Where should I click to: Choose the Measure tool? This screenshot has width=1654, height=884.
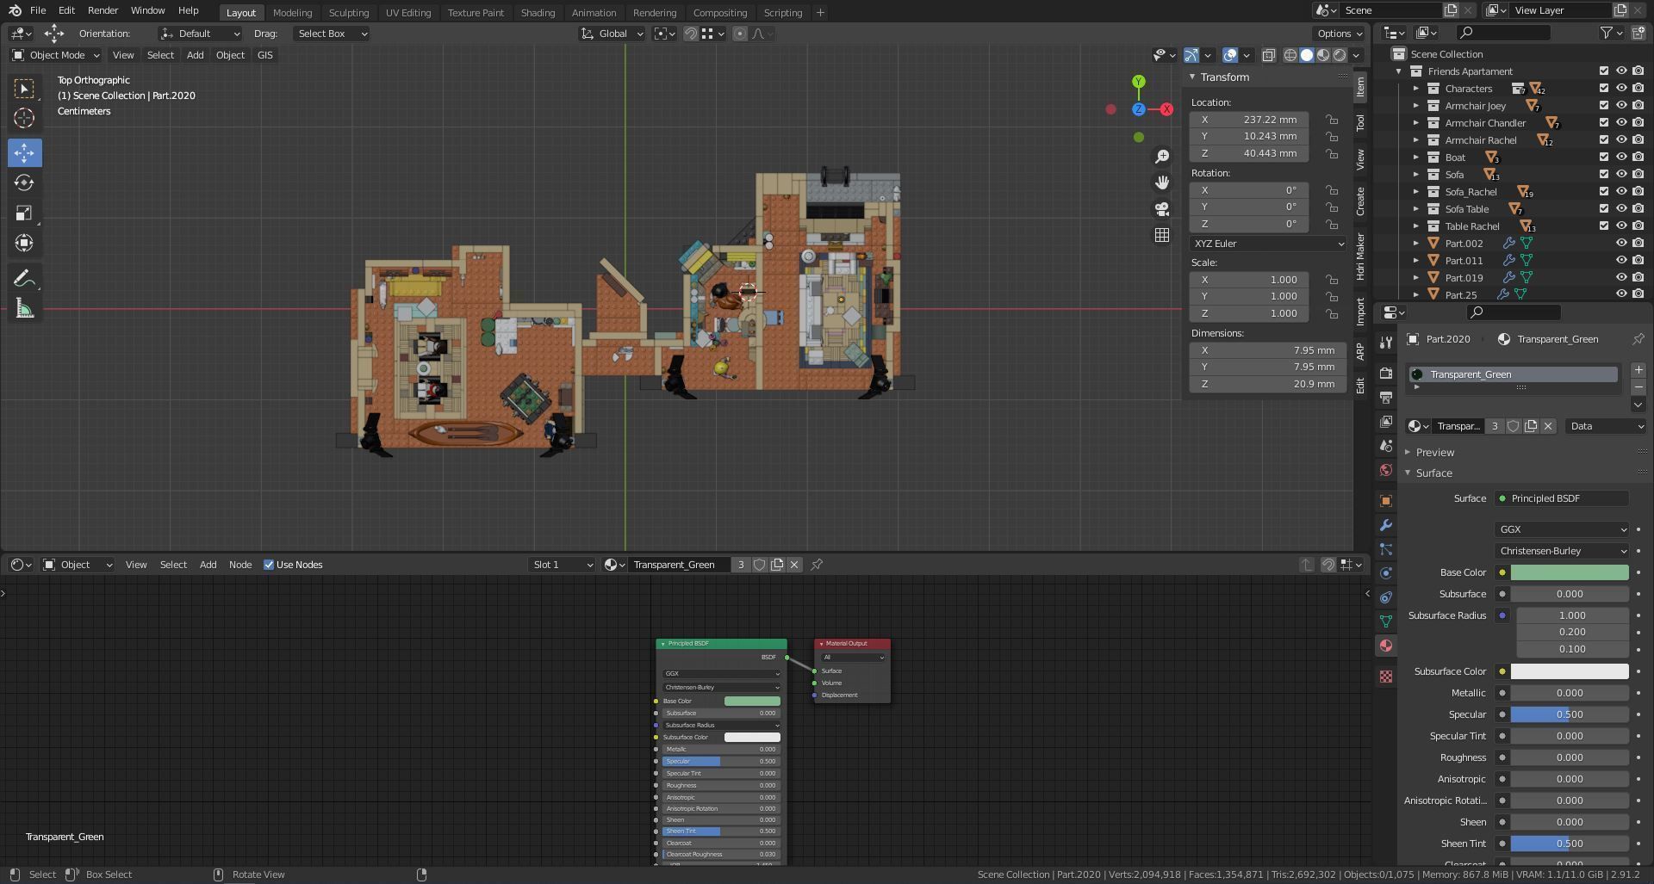click(24, 309)
